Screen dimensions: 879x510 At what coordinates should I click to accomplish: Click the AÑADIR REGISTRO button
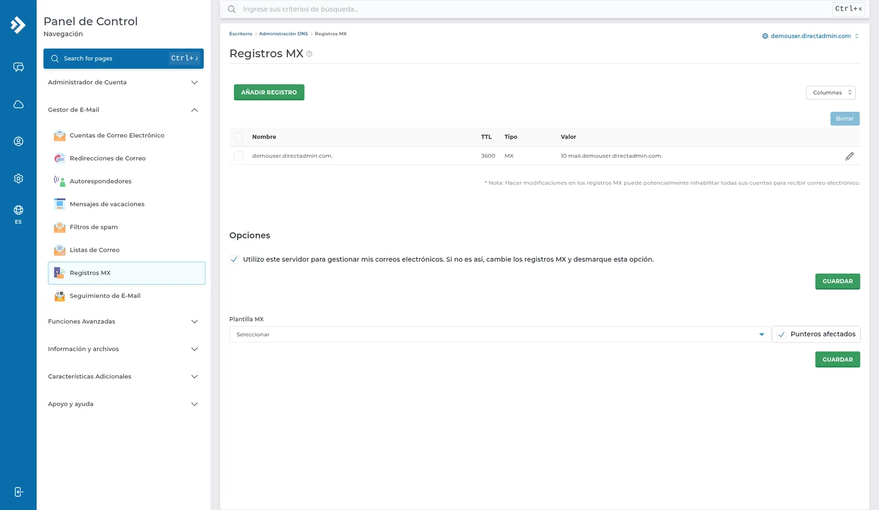(269, 92)
